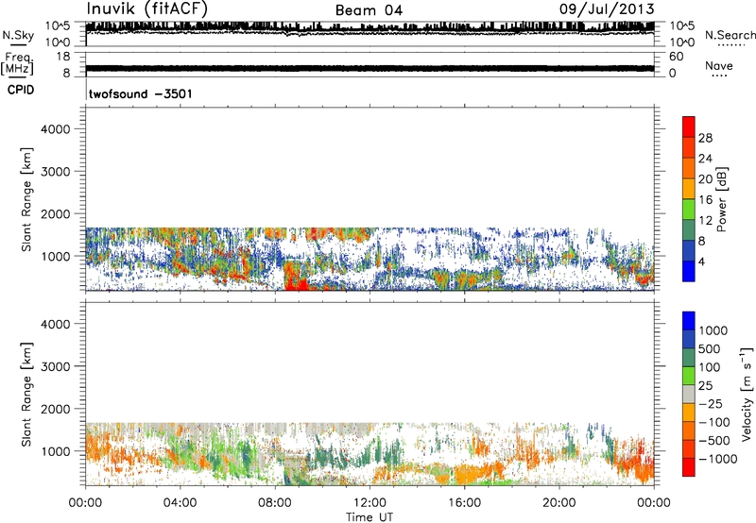Select the "Velocity [m s-1]" colorbar title
The width and height of the screenshot is (756, 523).
[x=747, y=394]
